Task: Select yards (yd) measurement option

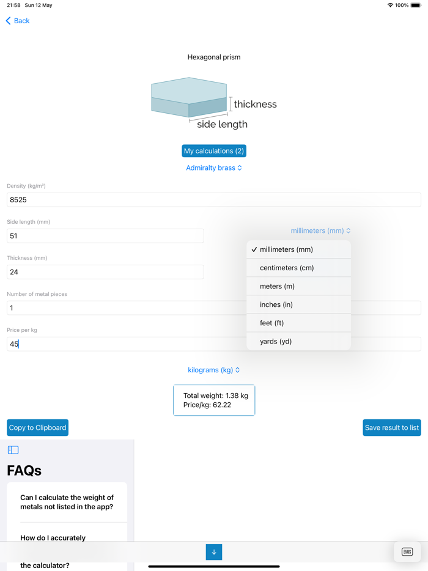Action: point(298,341)
